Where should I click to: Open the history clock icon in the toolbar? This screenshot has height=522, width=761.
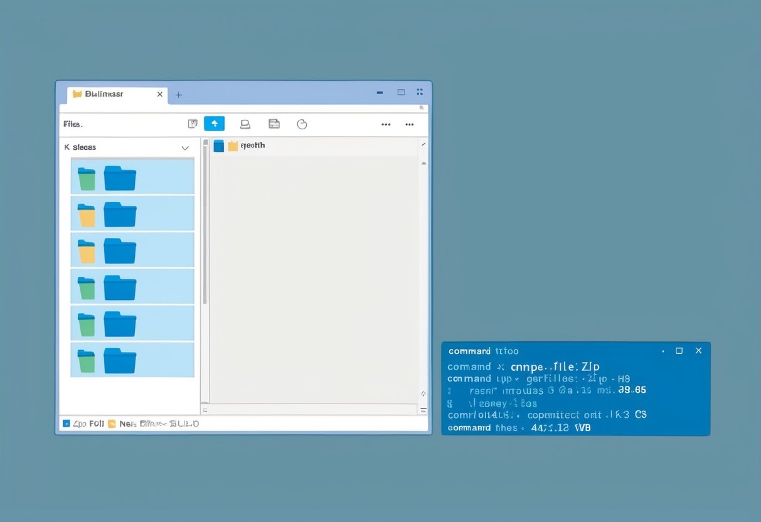point(302,124)
